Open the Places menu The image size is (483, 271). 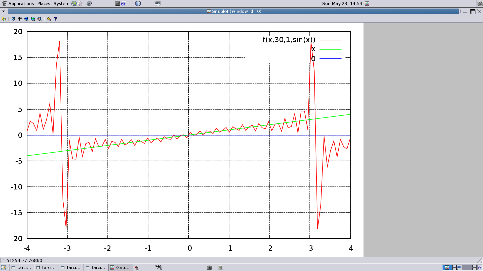point(44,4)
